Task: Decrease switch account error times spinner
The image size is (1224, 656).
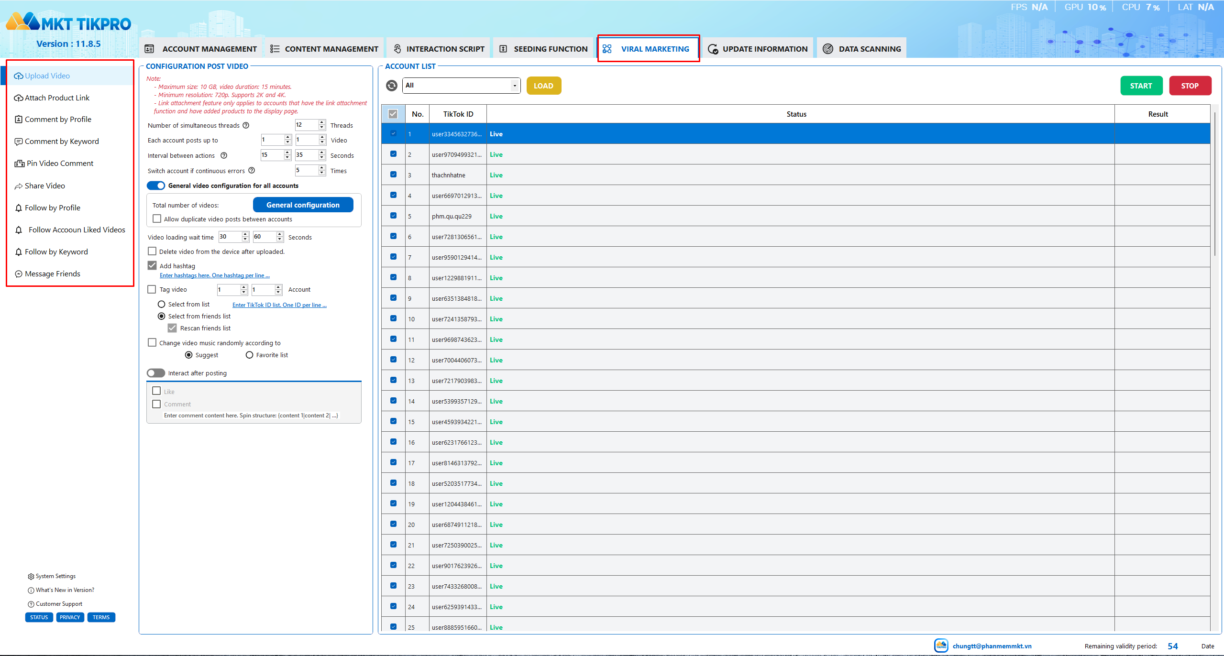Action: (322, 173)
